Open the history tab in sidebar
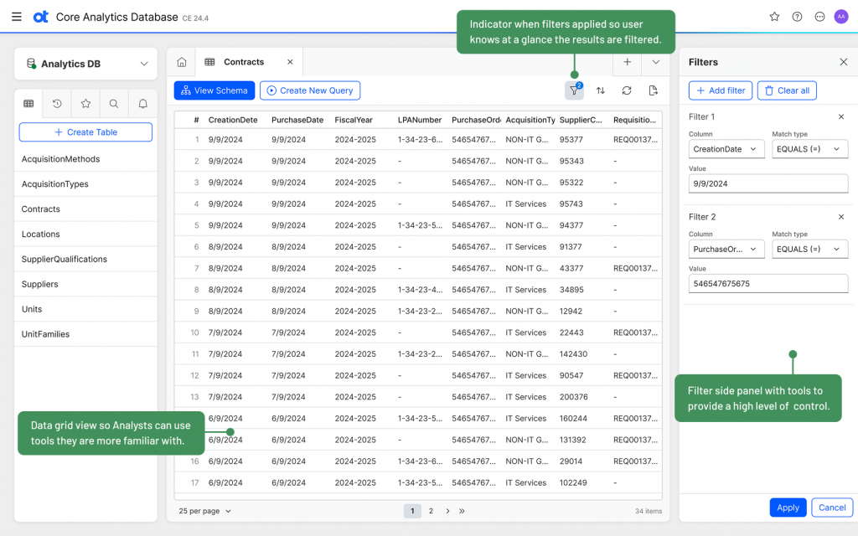858x536 pixels. [x=57, y=104]
